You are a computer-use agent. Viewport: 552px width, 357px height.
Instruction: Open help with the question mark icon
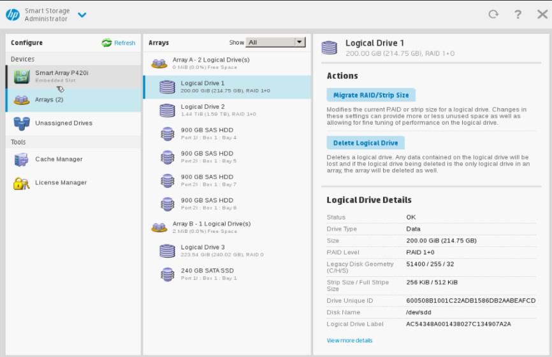[518, 15]
